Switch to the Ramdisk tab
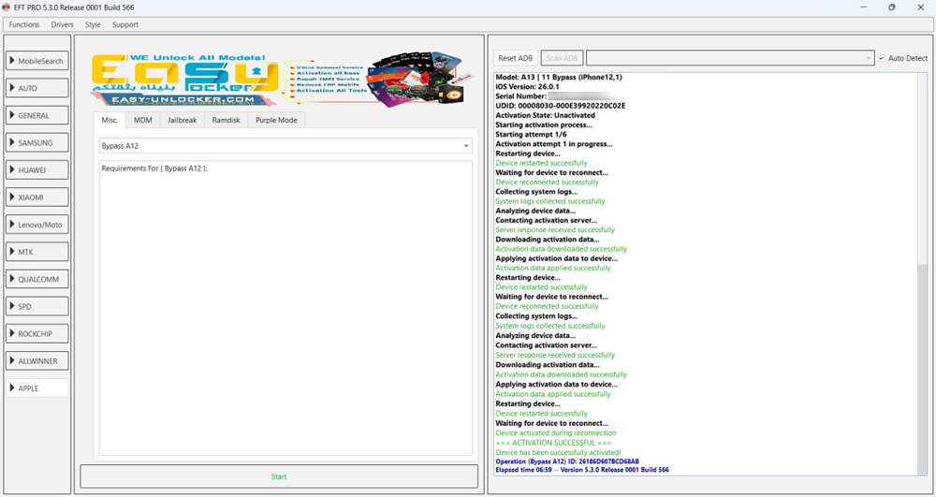This screenshot has height=497, width=936. (x=227, y=120)
